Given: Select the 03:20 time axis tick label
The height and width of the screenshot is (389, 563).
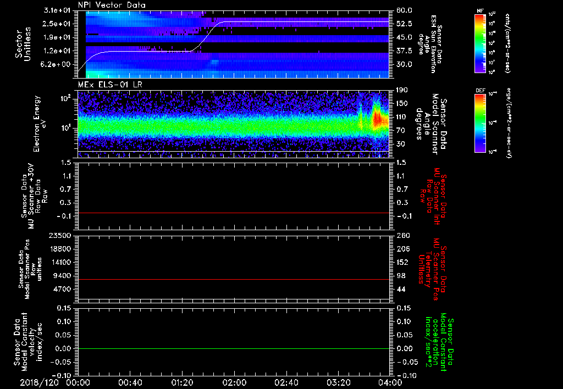Looking at the screenshot, I should [x=339, y=382].
